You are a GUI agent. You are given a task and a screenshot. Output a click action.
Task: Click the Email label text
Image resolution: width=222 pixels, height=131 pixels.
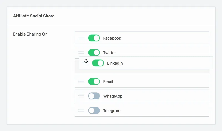108,82
